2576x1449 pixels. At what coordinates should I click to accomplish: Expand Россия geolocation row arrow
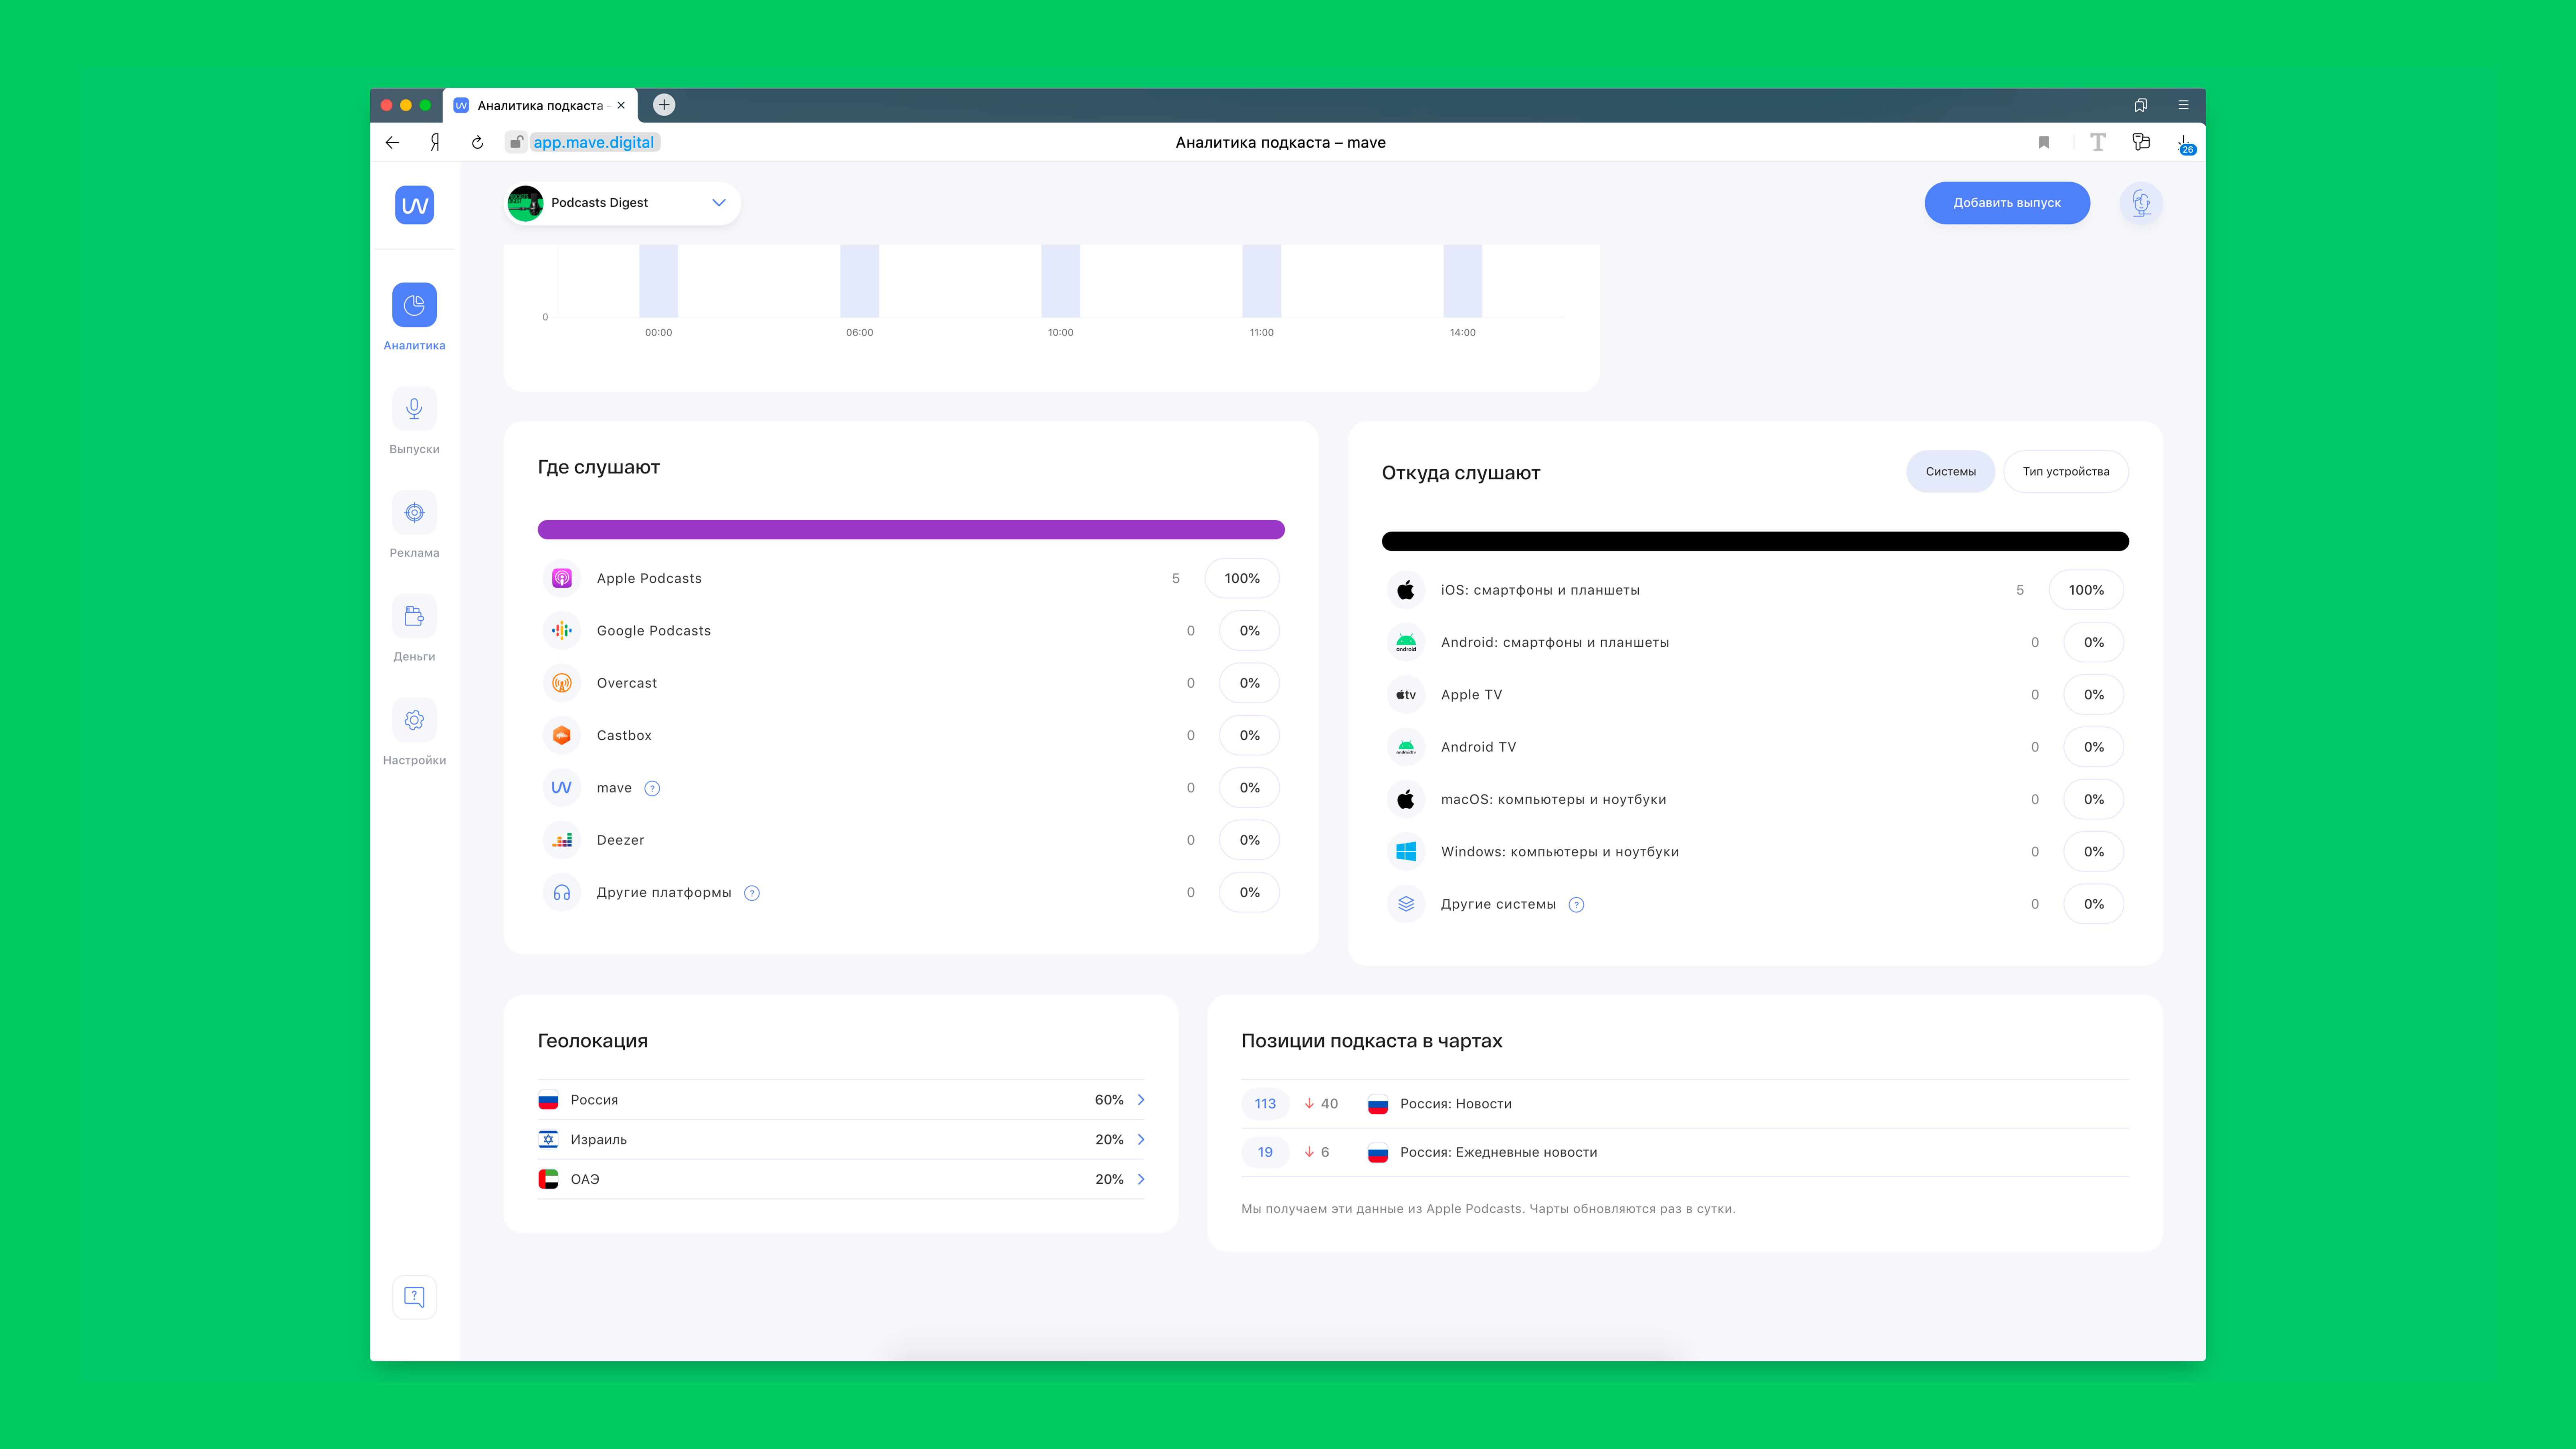point(1141,1100)
